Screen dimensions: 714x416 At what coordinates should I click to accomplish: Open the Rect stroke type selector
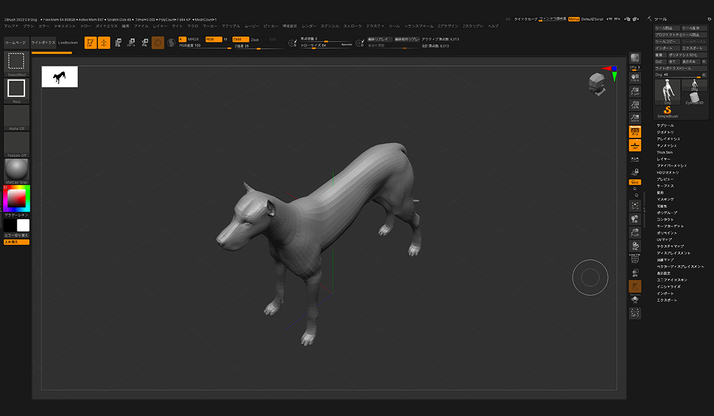click(16, 89)
